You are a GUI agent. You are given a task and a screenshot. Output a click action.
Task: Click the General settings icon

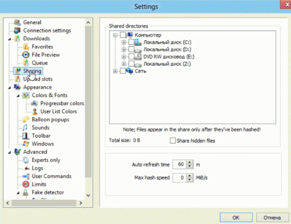click(17, 22)
